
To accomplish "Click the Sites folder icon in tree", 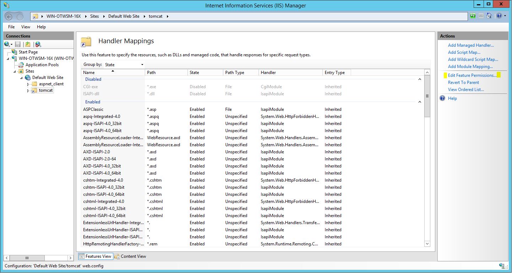I will [x=21, y=71].
